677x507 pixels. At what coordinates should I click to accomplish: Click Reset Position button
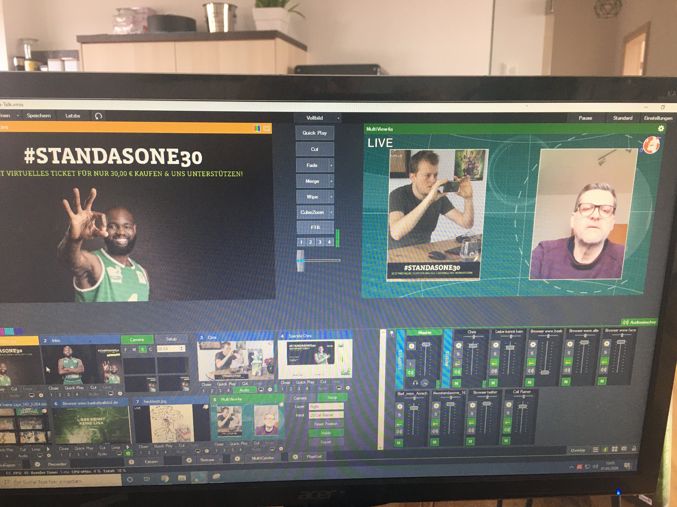[326, 424]
